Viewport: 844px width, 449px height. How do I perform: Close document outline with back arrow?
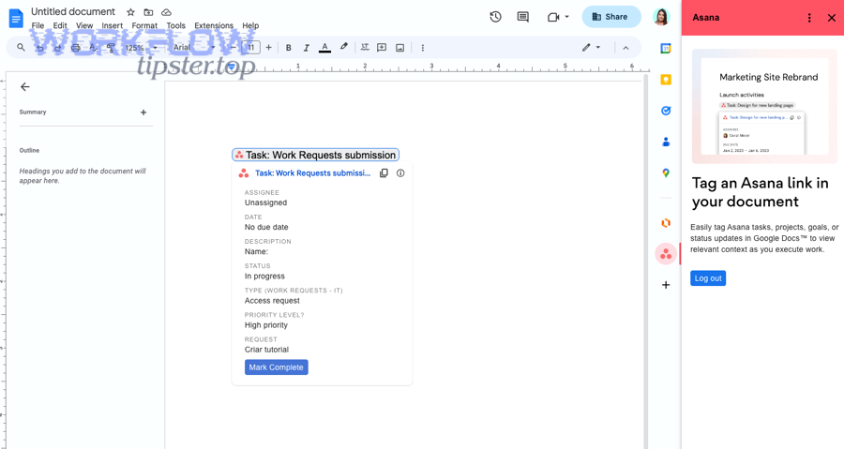(x=24, y=86)
